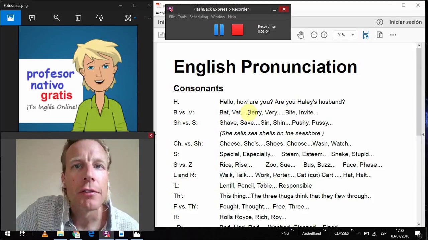Viewport: 428px width, 240px height.
Task: Expand the CLASSES toolbar chevron
Action: click(352, 230)
